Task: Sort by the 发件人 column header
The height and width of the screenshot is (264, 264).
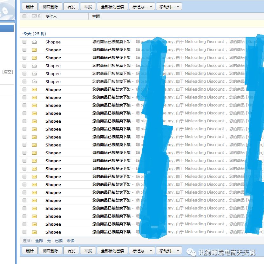Action: point(51,16)
